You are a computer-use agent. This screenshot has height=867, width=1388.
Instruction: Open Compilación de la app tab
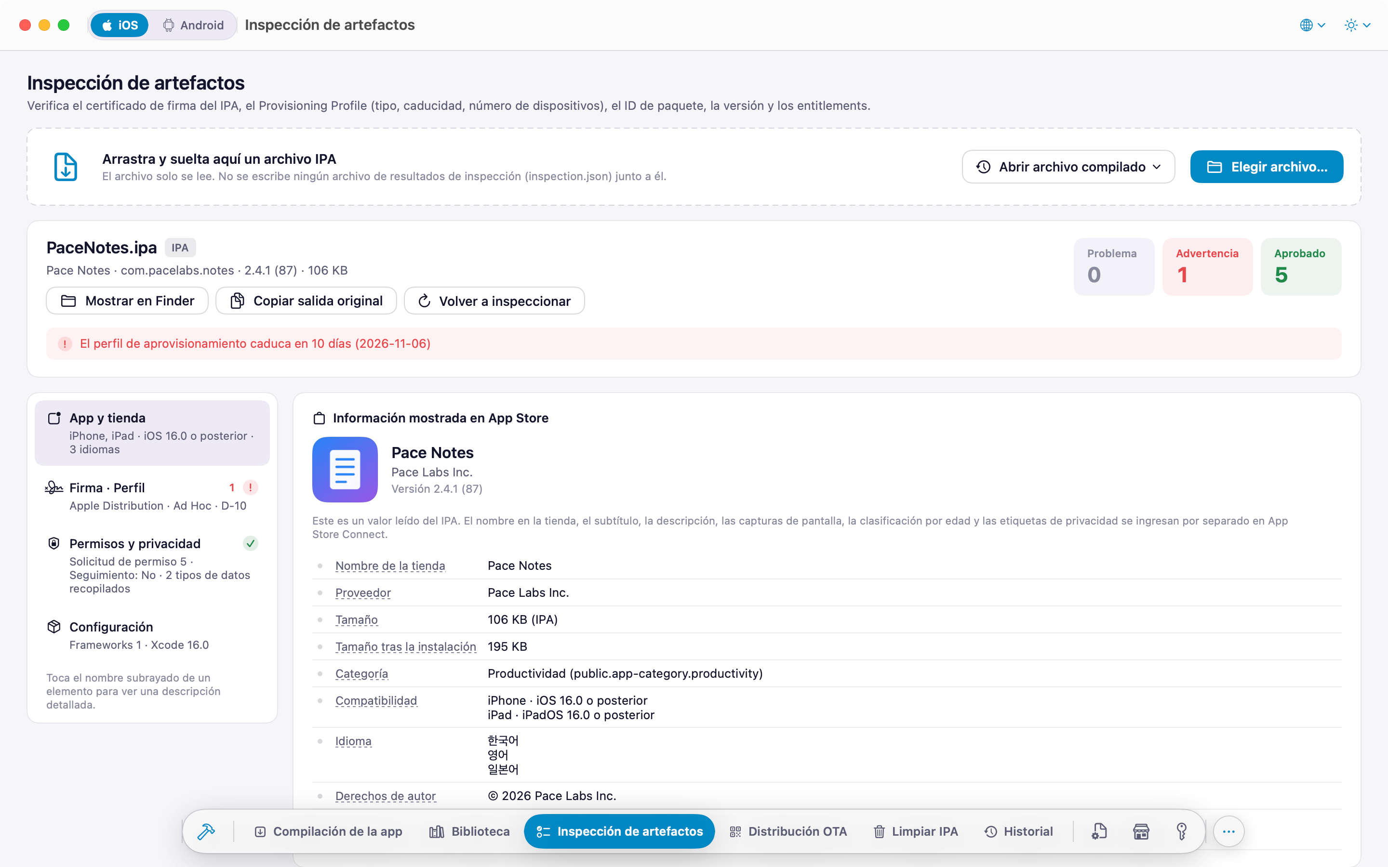(328, 831)
